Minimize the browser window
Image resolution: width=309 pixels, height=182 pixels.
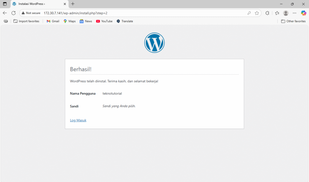(281, 4)
